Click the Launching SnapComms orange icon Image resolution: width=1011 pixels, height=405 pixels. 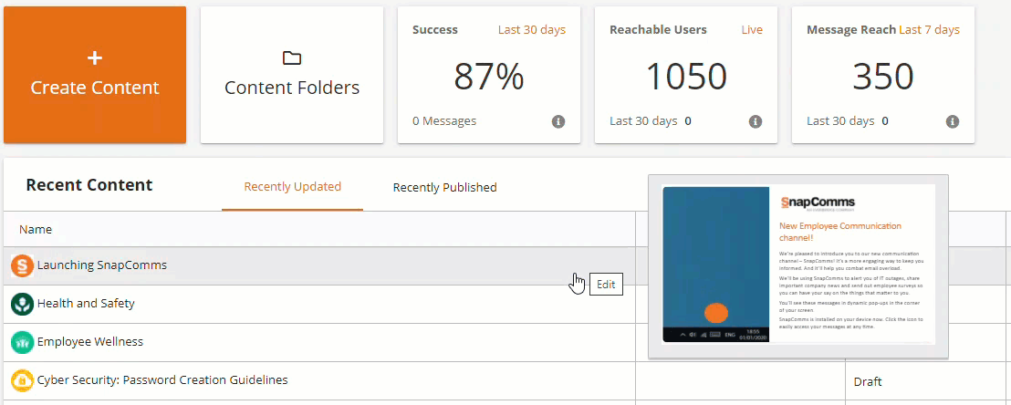point(23,265)
